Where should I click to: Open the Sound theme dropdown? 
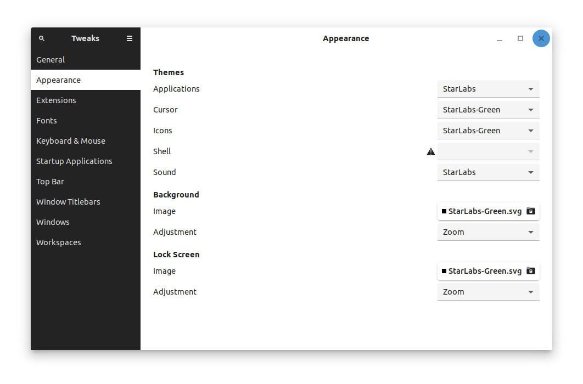click(488, 172)
